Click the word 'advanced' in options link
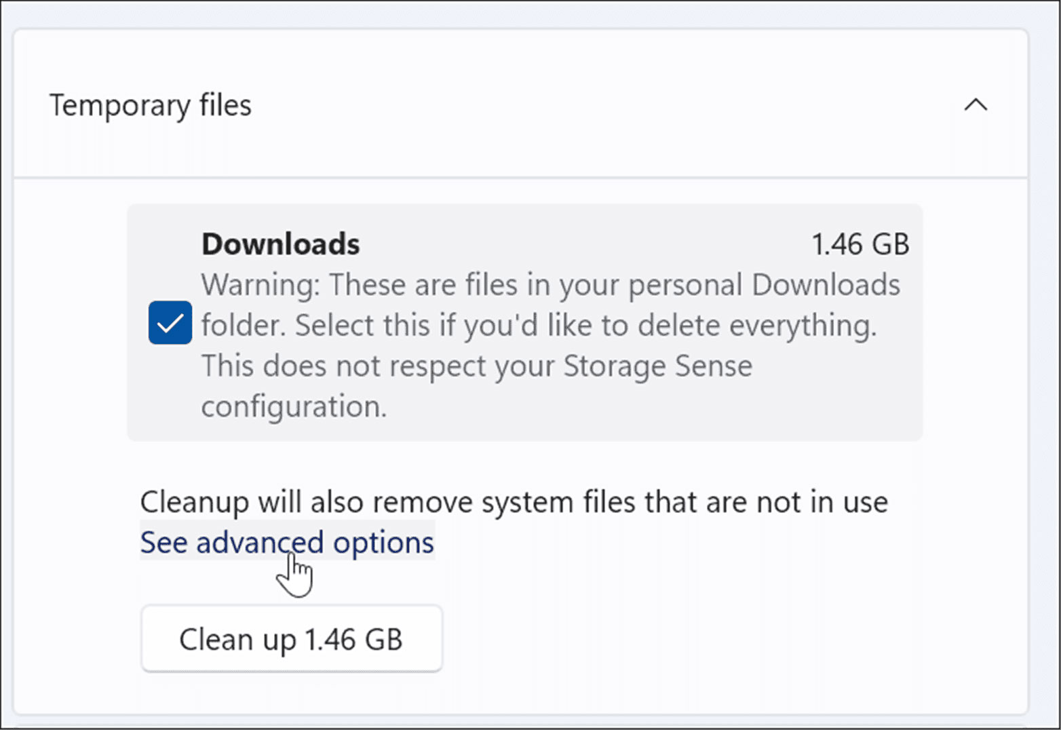Screen dimensions: 1061x730 click(x=260, y=542)
